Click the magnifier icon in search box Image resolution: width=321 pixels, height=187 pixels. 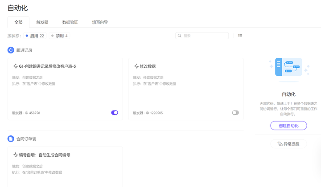click(x=180, y=36)
